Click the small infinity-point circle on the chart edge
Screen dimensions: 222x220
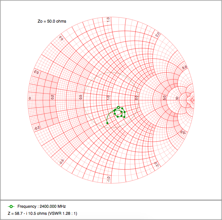click(192, 100)
